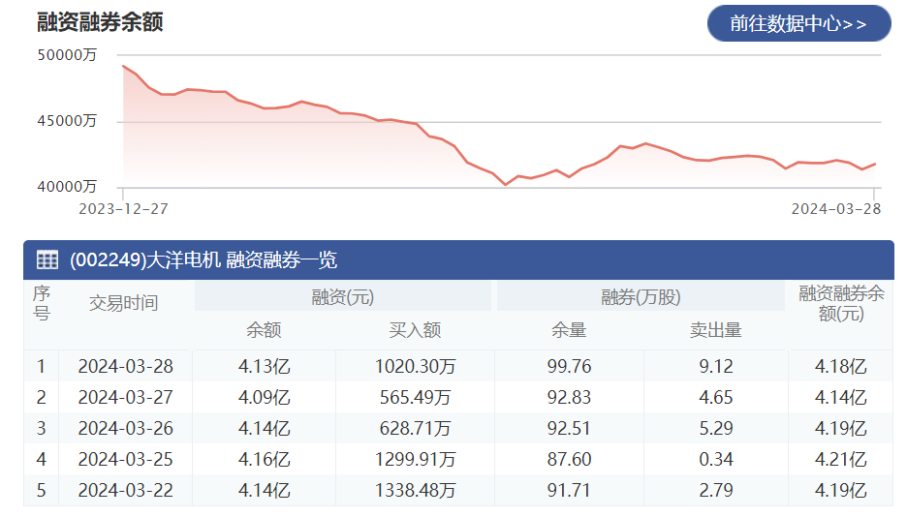The image size is (907, 517).
Task: Click the 40000万 axis label
Action: click(67, 187)
